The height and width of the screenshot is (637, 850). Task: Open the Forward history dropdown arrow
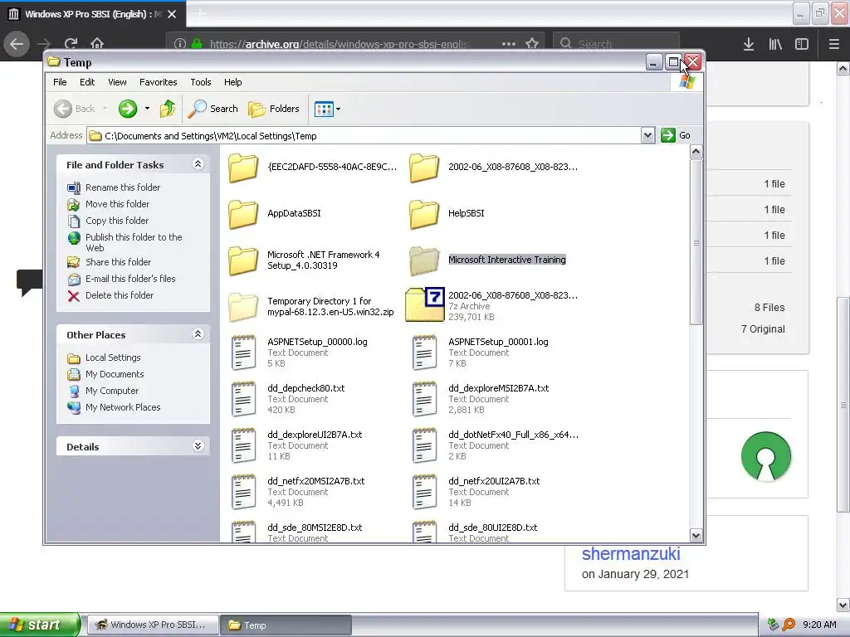pyautogui.click(x=147, y=109)
